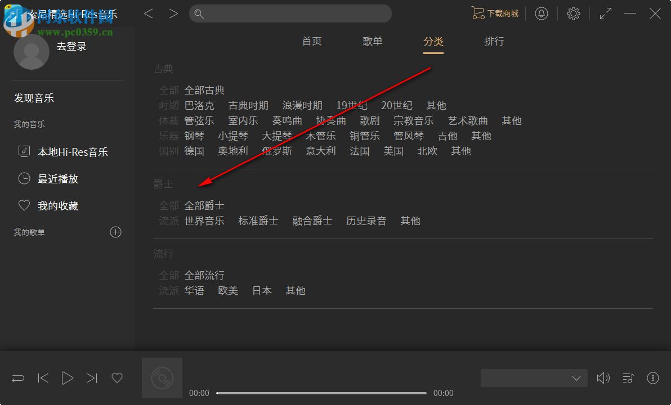The image size is (671, 405).
Task: Mute the volume speaker icon
Action: pyautogui.click(x=603, y=378)
